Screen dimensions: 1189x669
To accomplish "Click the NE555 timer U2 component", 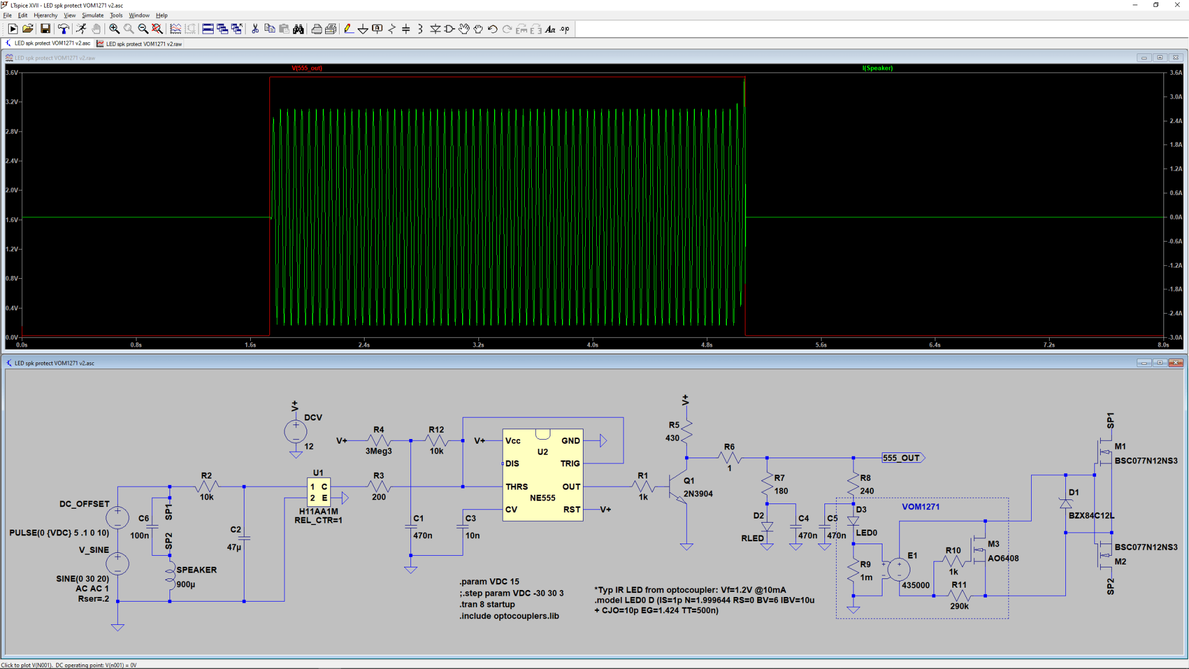I will pos(543,475).
